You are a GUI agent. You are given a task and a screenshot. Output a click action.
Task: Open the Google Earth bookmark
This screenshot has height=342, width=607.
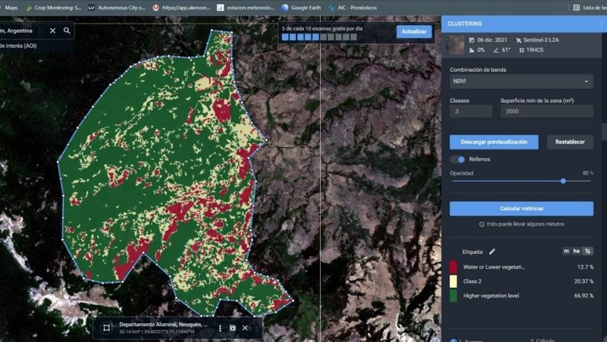coord(304,7)
